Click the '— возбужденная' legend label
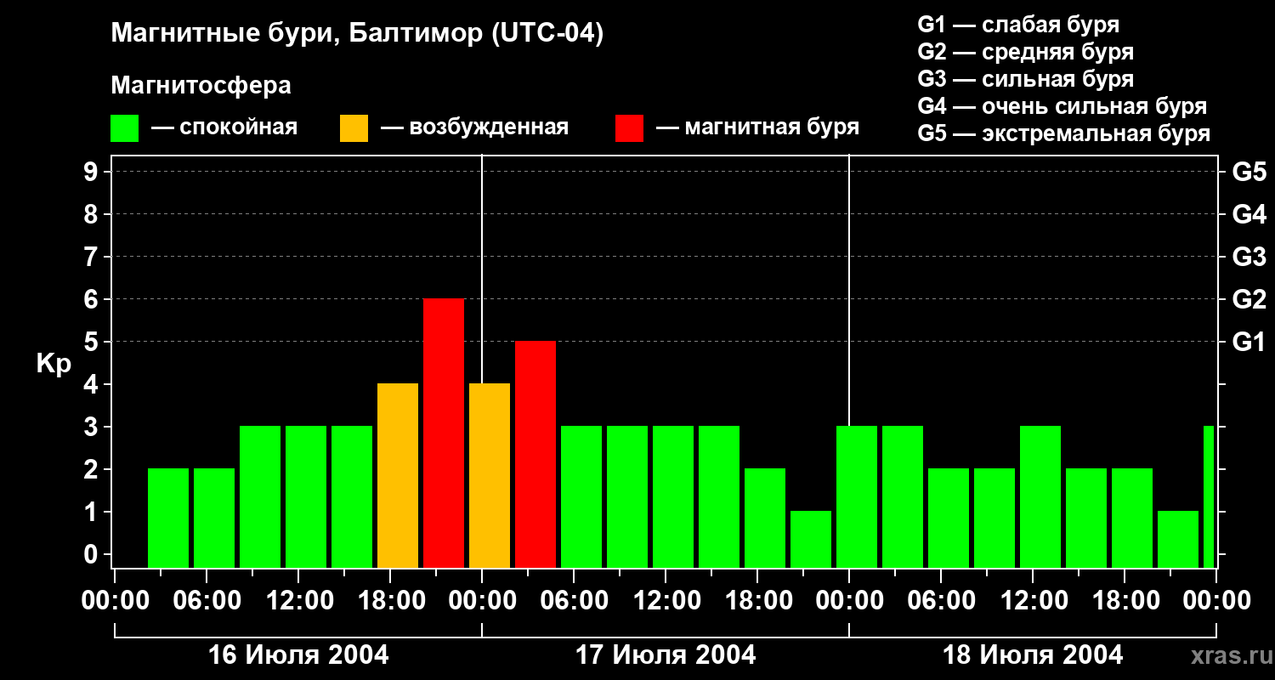 pos(474,128)
